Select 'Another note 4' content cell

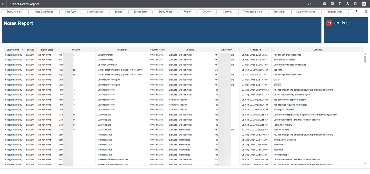[318, 155]
